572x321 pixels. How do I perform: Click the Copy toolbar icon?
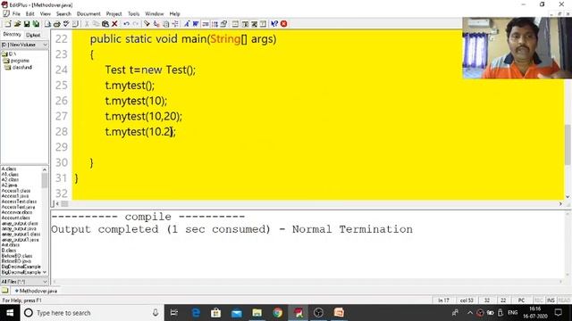point(96,24)
